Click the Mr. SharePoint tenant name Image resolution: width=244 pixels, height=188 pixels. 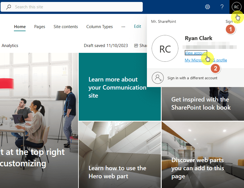pyautogui.click(x=163, y=21)
